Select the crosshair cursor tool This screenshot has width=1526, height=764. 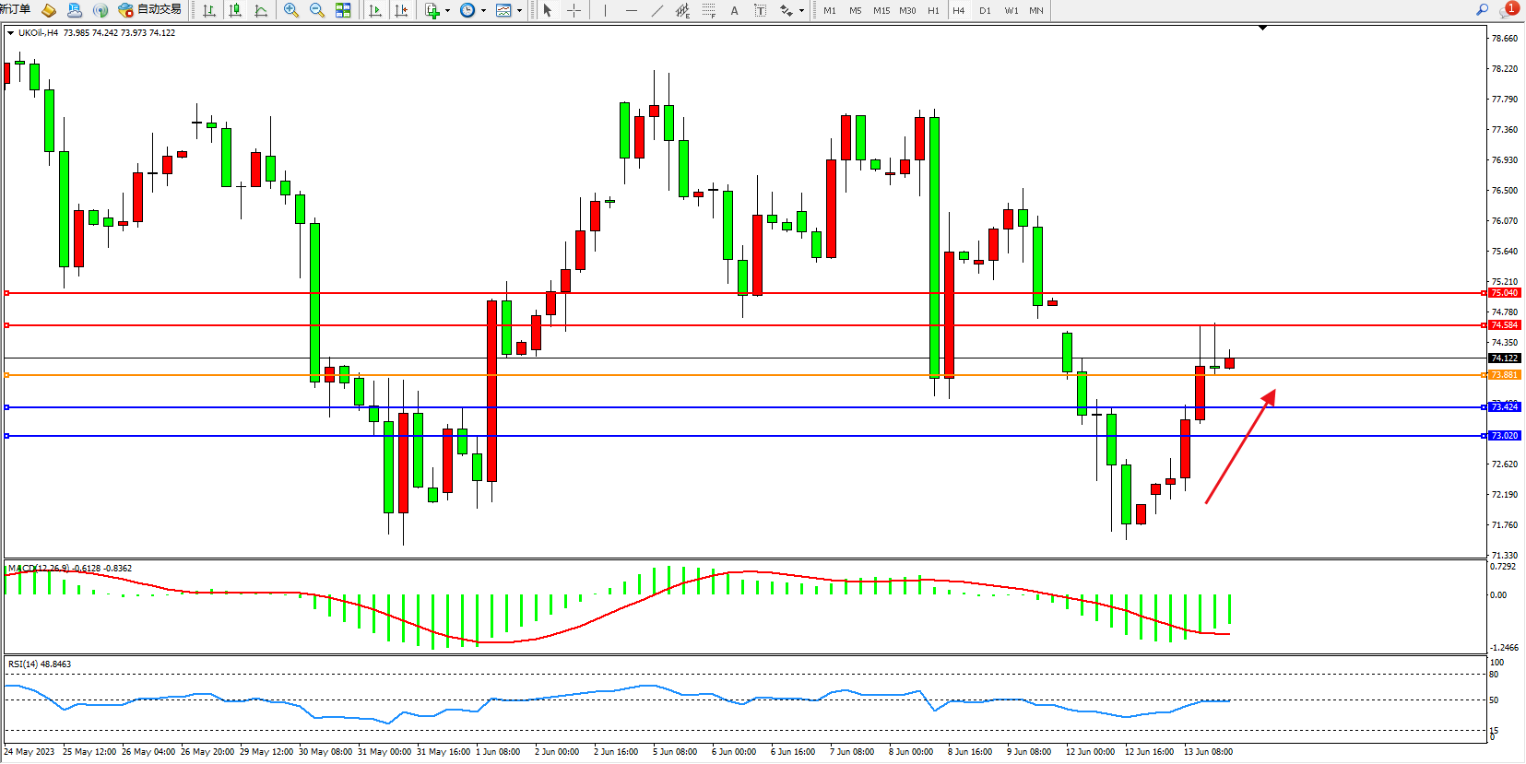click(x=574, y=10)
